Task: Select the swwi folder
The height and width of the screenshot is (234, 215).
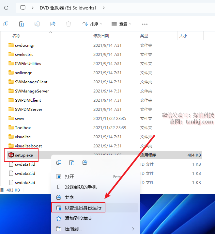Action: tap(16, 119)
